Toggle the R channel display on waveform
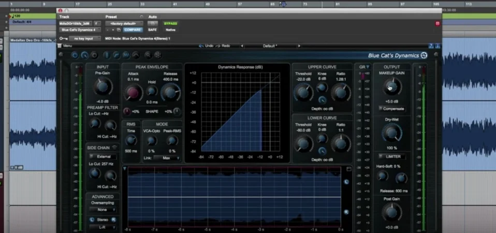 coord(346,212)
